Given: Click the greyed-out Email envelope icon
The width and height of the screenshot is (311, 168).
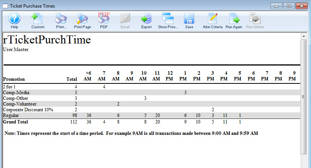Looking at the screenshot, I should 125,18.
